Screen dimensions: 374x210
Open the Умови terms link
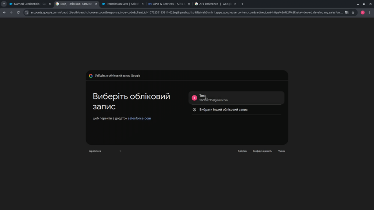pyautogui.click(x=282, y=151)
